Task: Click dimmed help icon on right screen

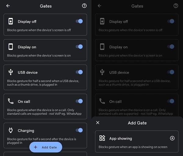Action: pyautogui.click(x=176, y=6)
